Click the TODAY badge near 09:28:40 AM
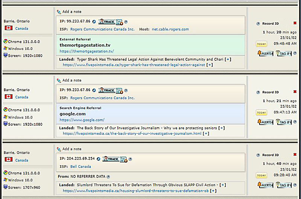 click(261, 175)
